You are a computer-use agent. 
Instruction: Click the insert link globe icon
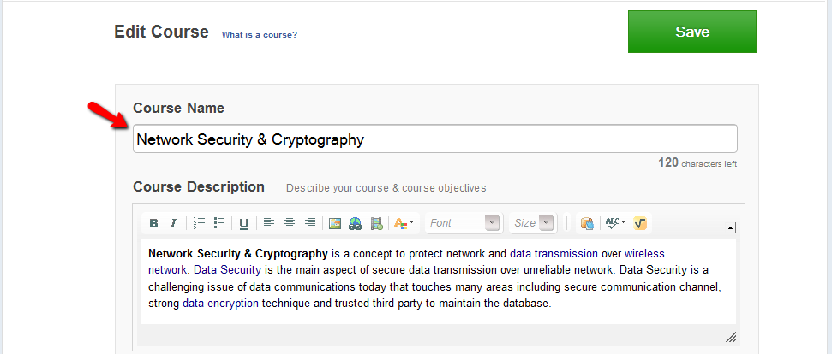[355, 223]
